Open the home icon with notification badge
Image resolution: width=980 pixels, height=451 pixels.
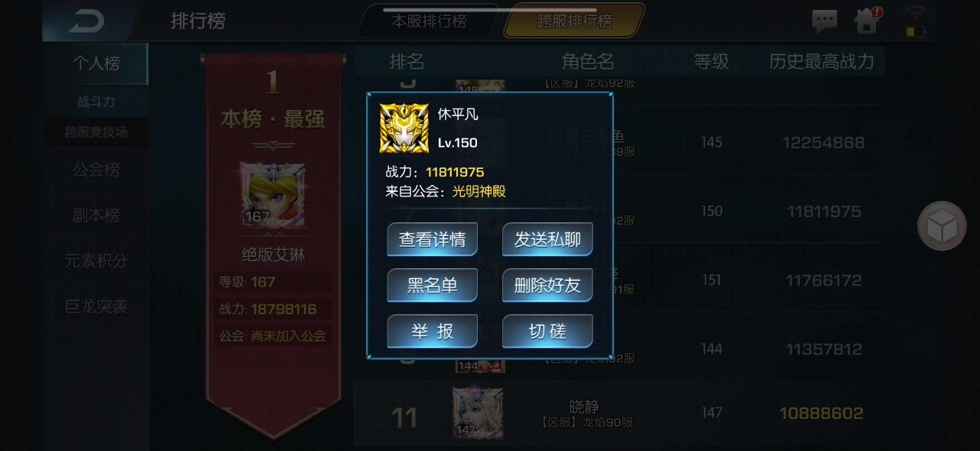867,21
